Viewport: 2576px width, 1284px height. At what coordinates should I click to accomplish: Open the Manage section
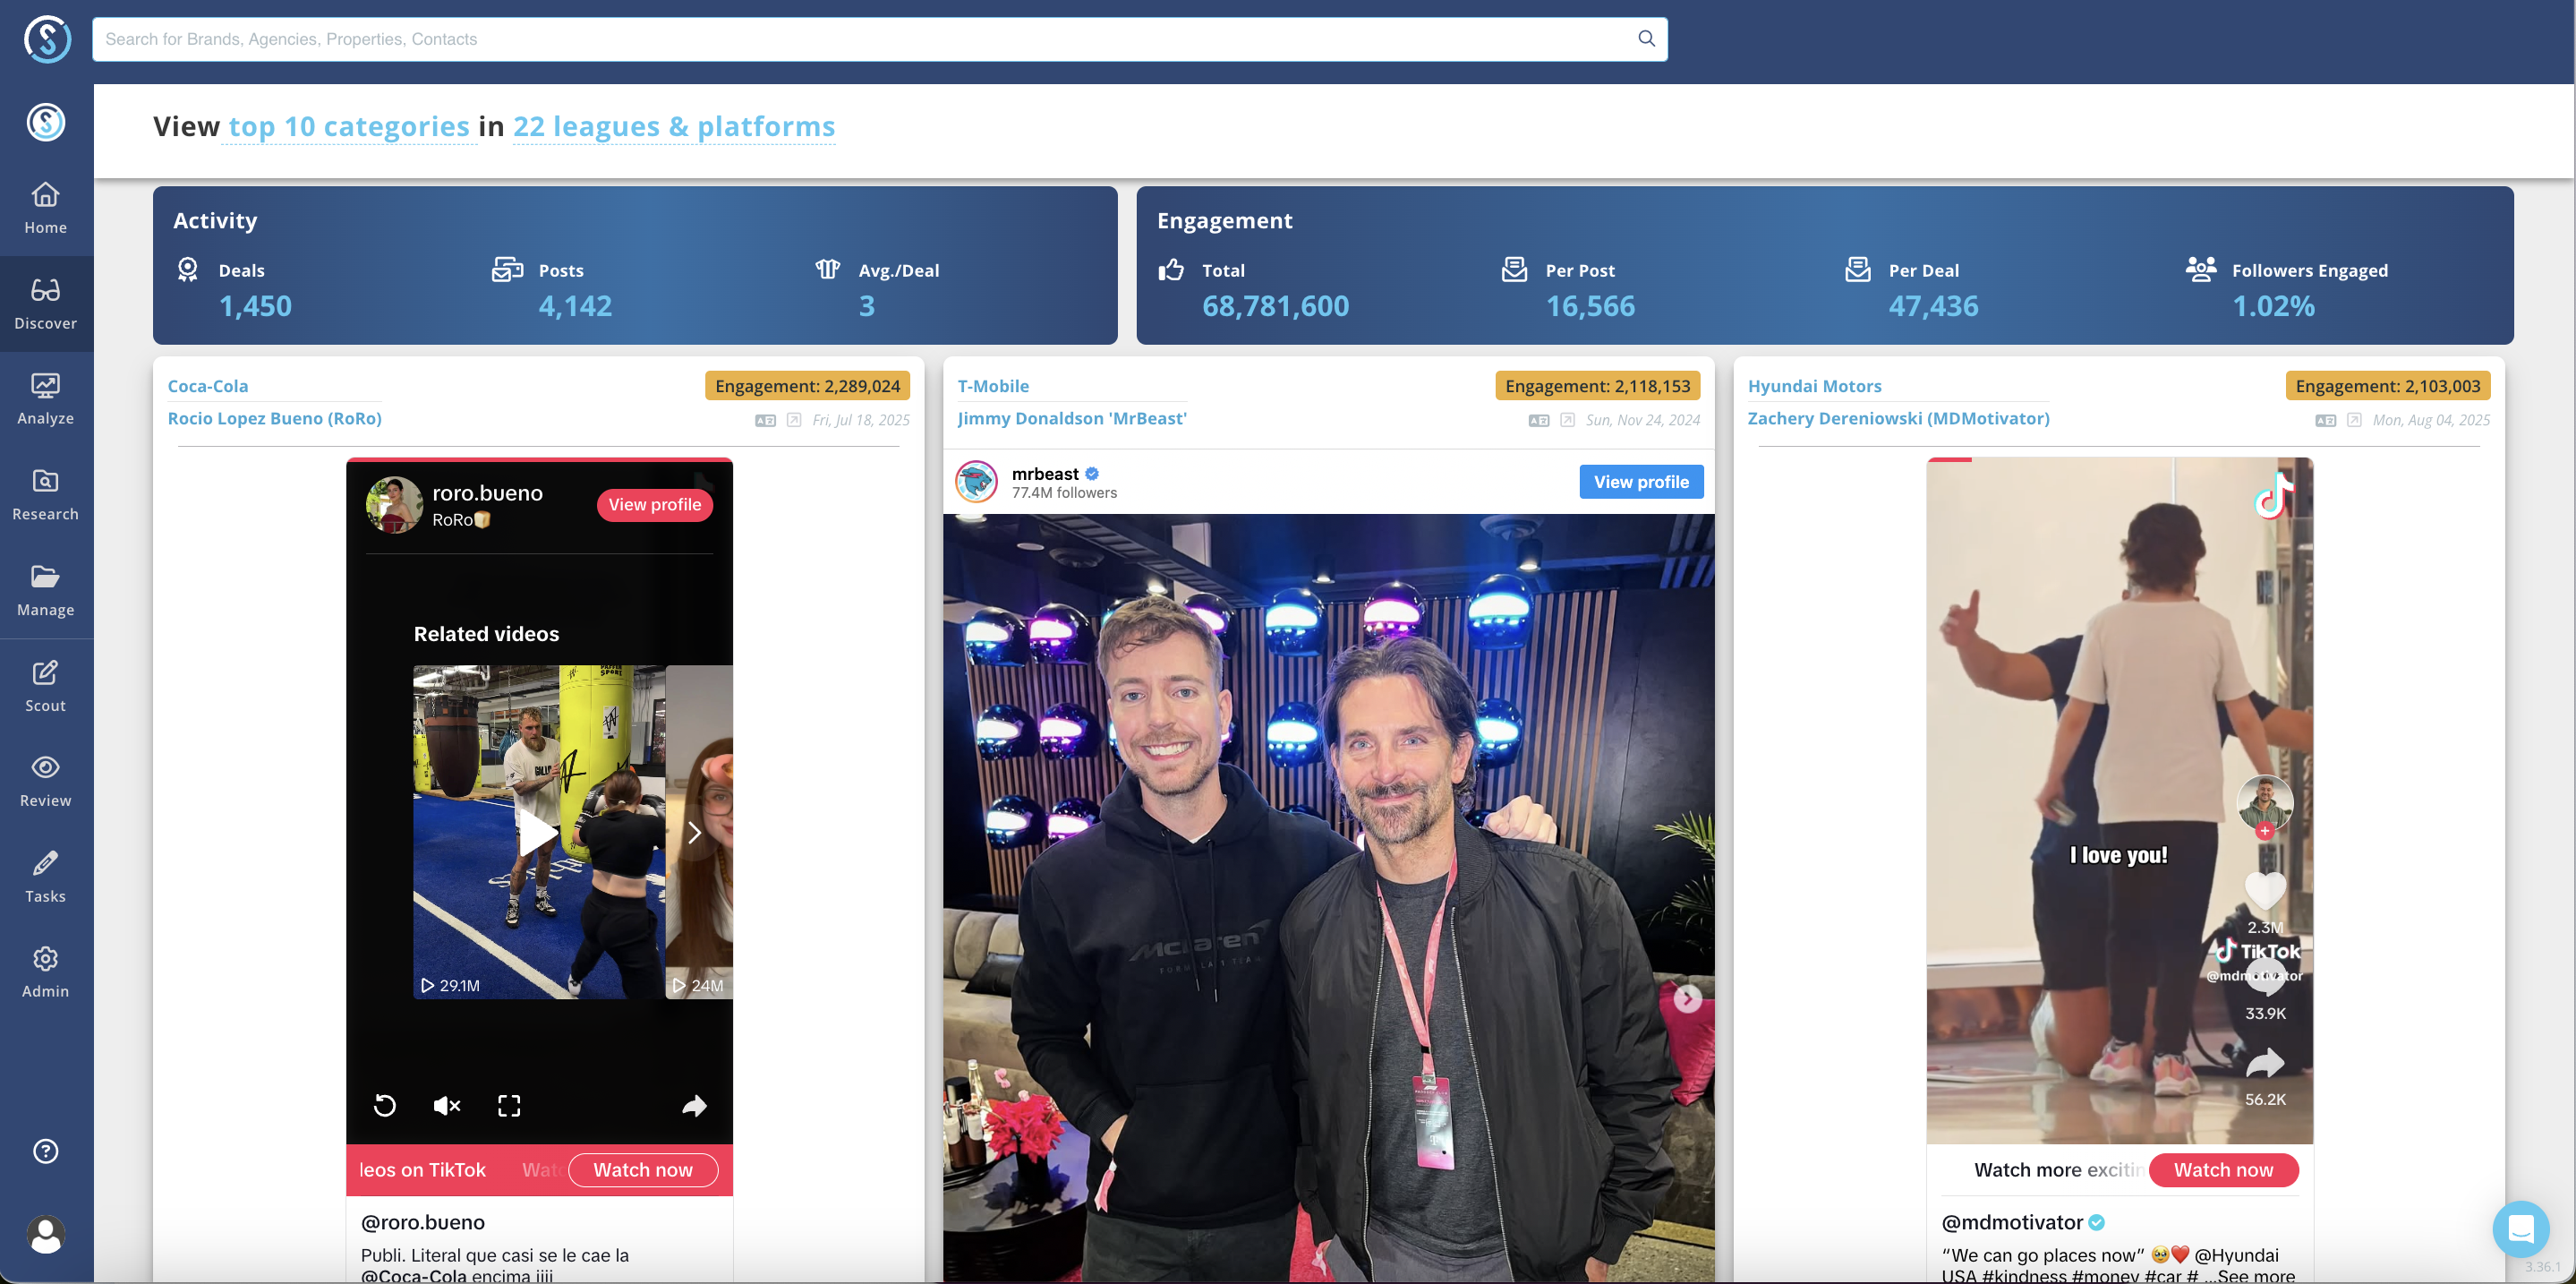coord(46,590)
